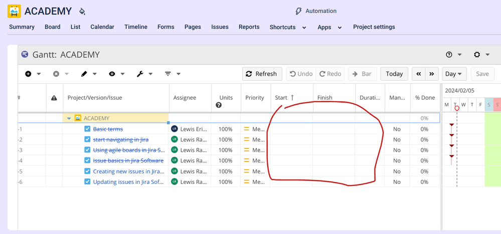Image resolution: width=501 pixels, height=234 pixels.
Task: Switch to the List tab
Action: coord(75,27)
